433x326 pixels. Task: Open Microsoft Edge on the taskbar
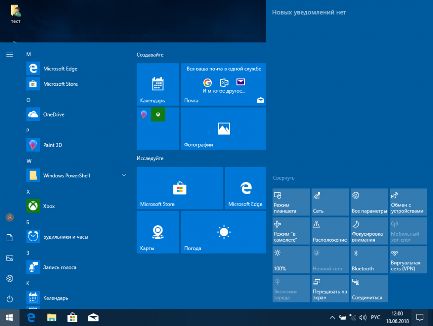pyautogui.click(x=31, y=318)
